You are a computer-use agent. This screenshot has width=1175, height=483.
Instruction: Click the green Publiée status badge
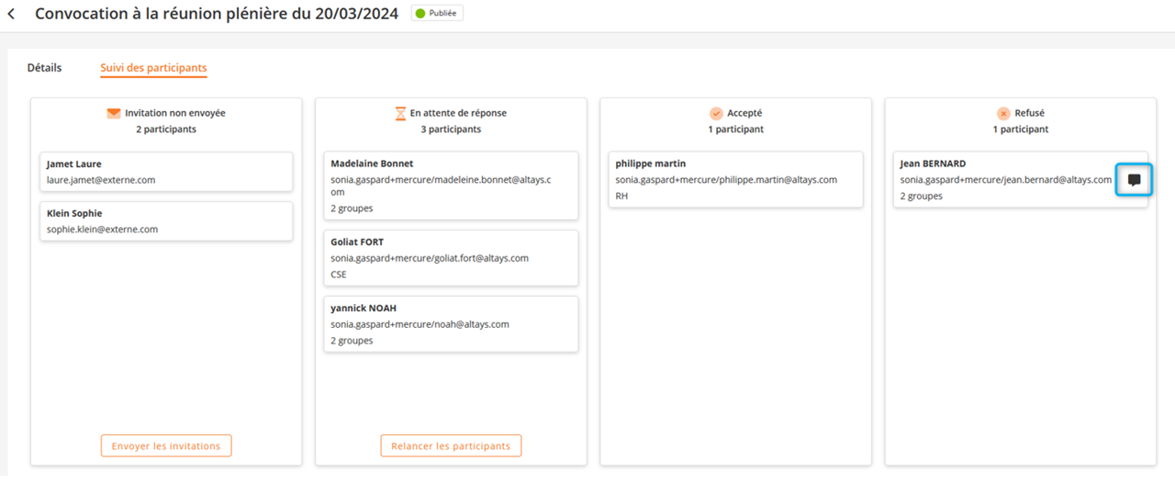[x=437, y=14]
